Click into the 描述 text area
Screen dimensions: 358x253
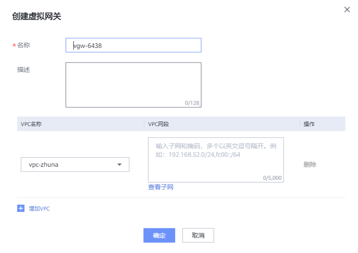(x=133, y=83)
